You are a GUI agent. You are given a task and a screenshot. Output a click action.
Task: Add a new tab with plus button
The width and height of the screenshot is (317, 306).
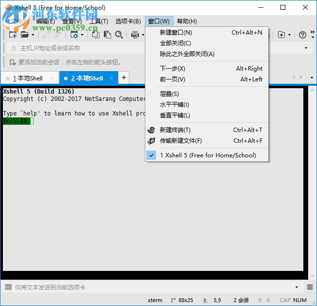124,77
